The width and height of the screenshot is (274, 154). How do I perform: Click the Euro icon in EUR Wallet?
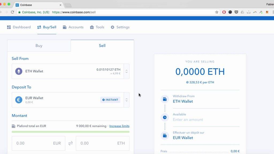[x=19, y=100]
